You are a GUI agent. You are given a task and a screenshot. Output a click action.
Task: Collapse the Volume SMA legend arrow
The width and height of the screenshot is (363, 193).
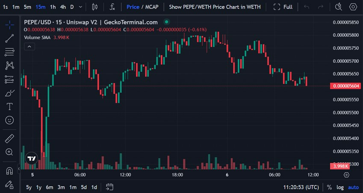coord(30,46)
